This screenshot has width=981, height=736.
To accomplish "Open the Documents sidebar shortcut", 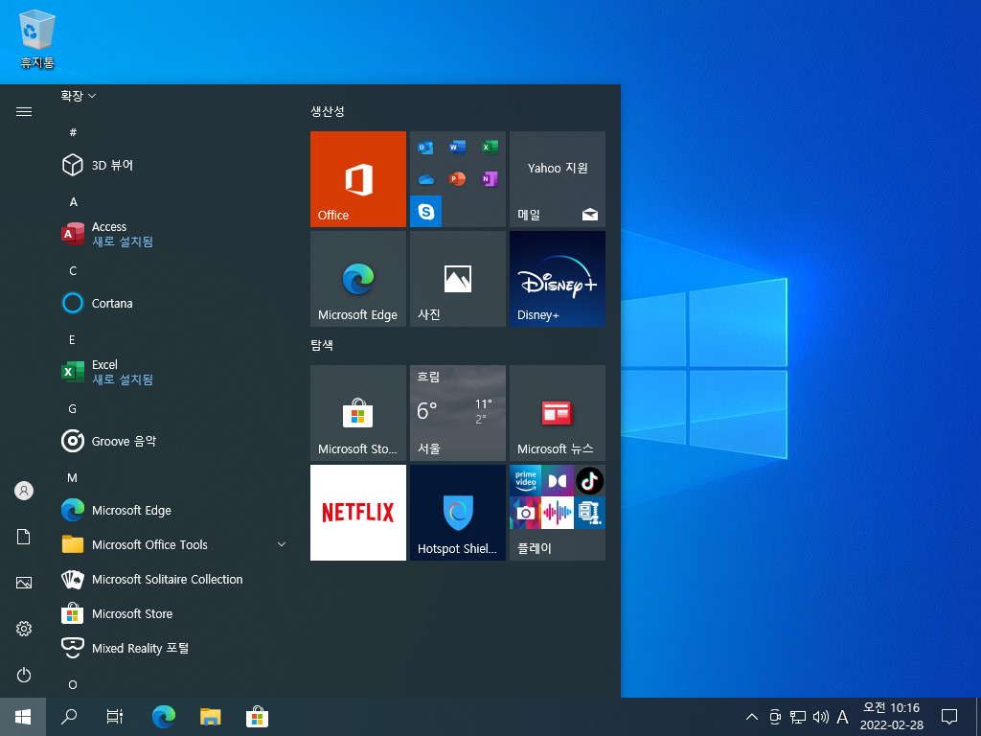I will [24, 537].
